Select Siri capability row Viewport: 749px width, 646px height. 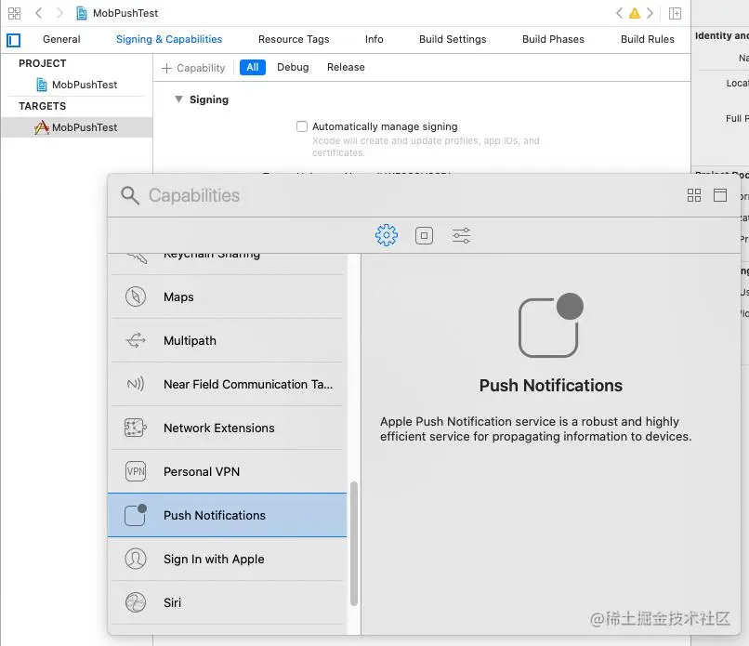tap(228, 602)
